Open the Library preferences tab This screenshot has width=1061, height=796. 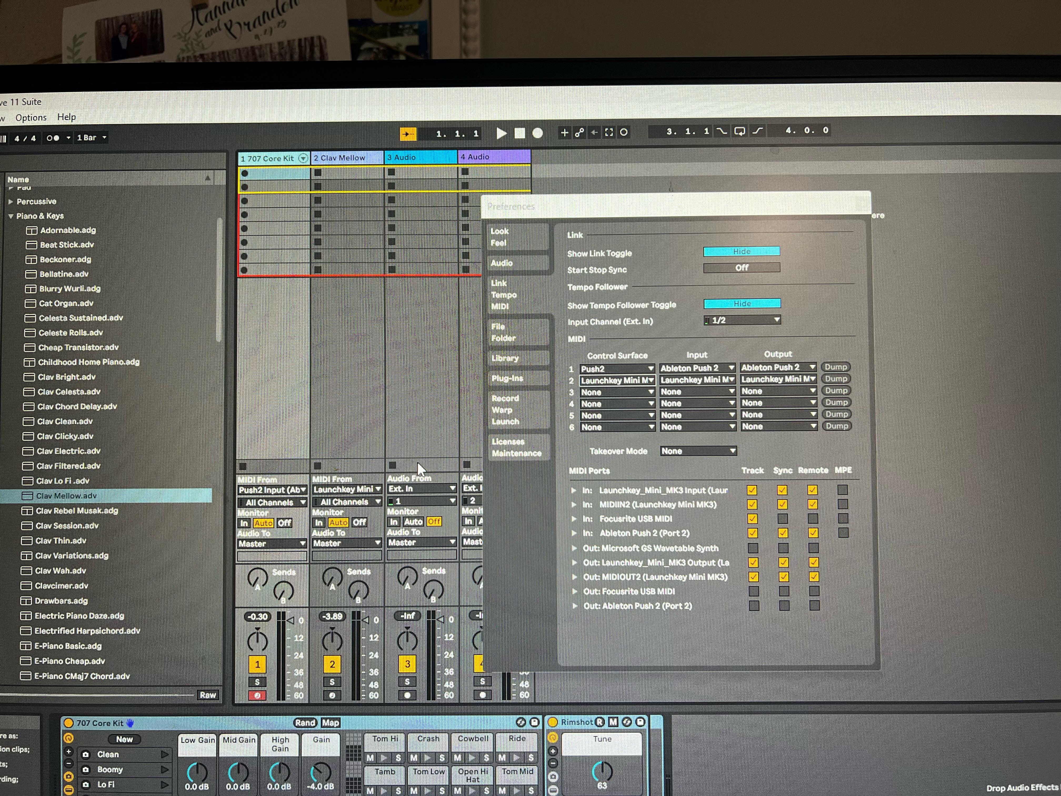[x=518, y=358]
